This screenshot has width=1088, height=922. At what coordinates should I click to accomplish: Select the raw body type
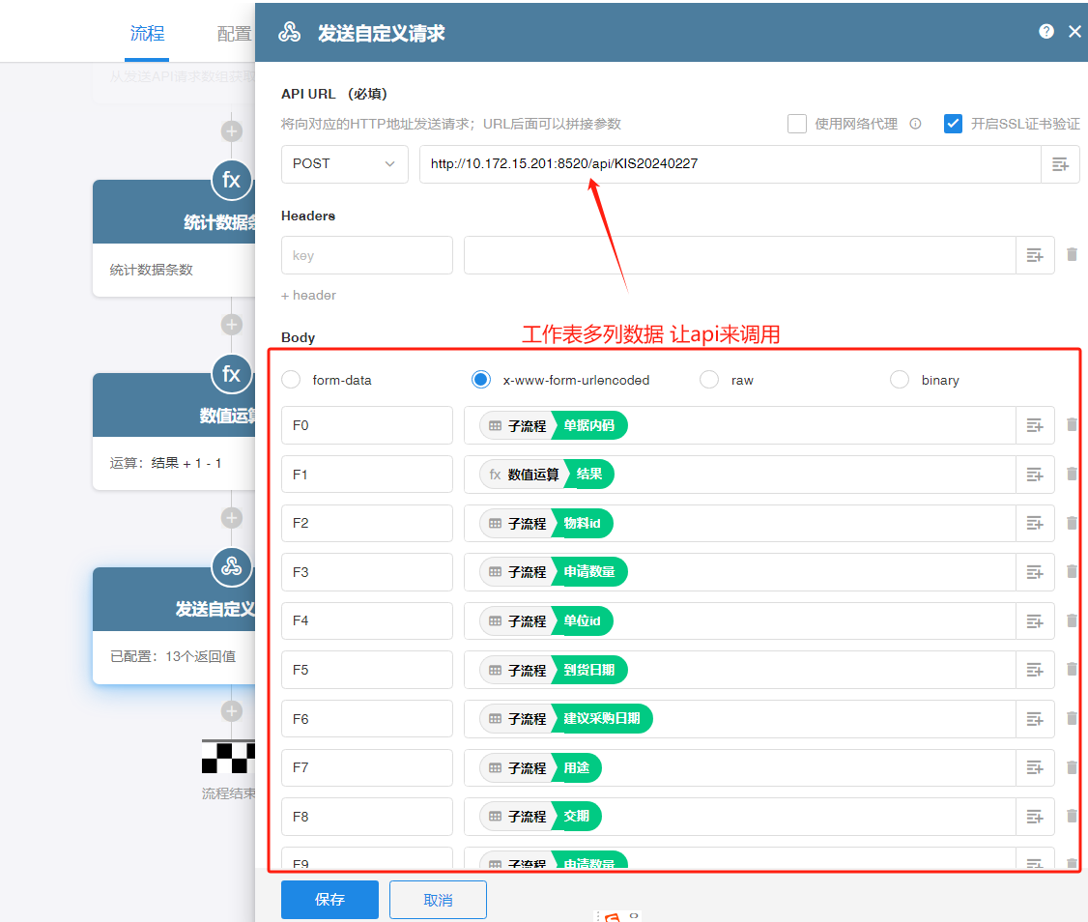[x=709, y=380]
